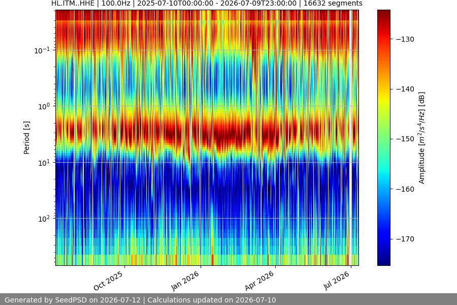Click the 'Period [s]' y-axis label
The width and height of the screenshot is (457, 305).
(x=26, y=138)
